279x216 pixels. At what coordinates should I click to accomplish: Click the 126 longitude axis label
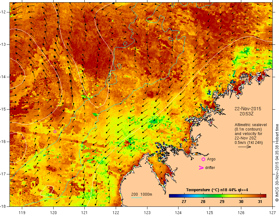click(x=241, y=213)
